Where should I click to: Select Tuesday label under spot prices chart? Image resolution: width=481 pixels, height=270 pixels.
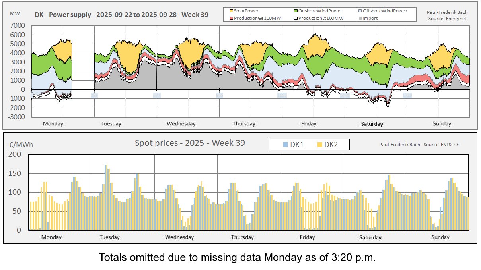point(109,237)
